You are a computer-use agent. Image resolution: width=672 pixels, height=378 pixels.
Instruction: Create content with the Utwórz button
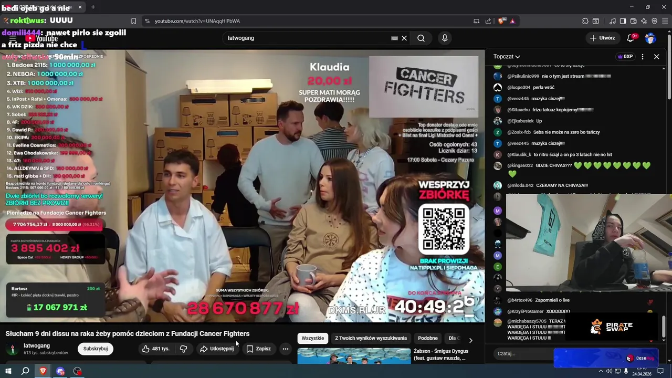[x=602, y=38]
